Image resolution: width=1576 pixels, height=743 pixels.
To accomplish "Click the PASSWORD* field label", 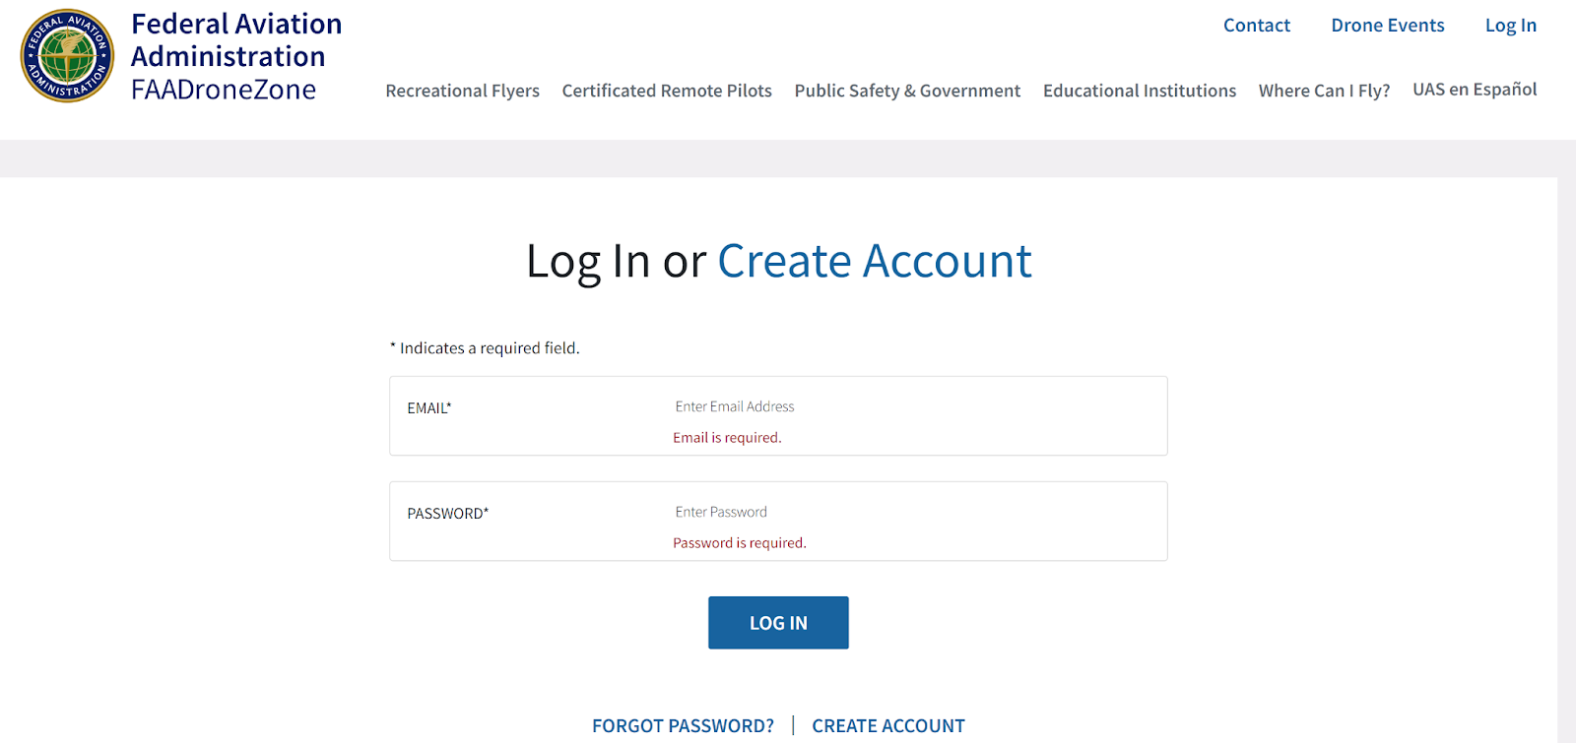I will click(448, 514).
